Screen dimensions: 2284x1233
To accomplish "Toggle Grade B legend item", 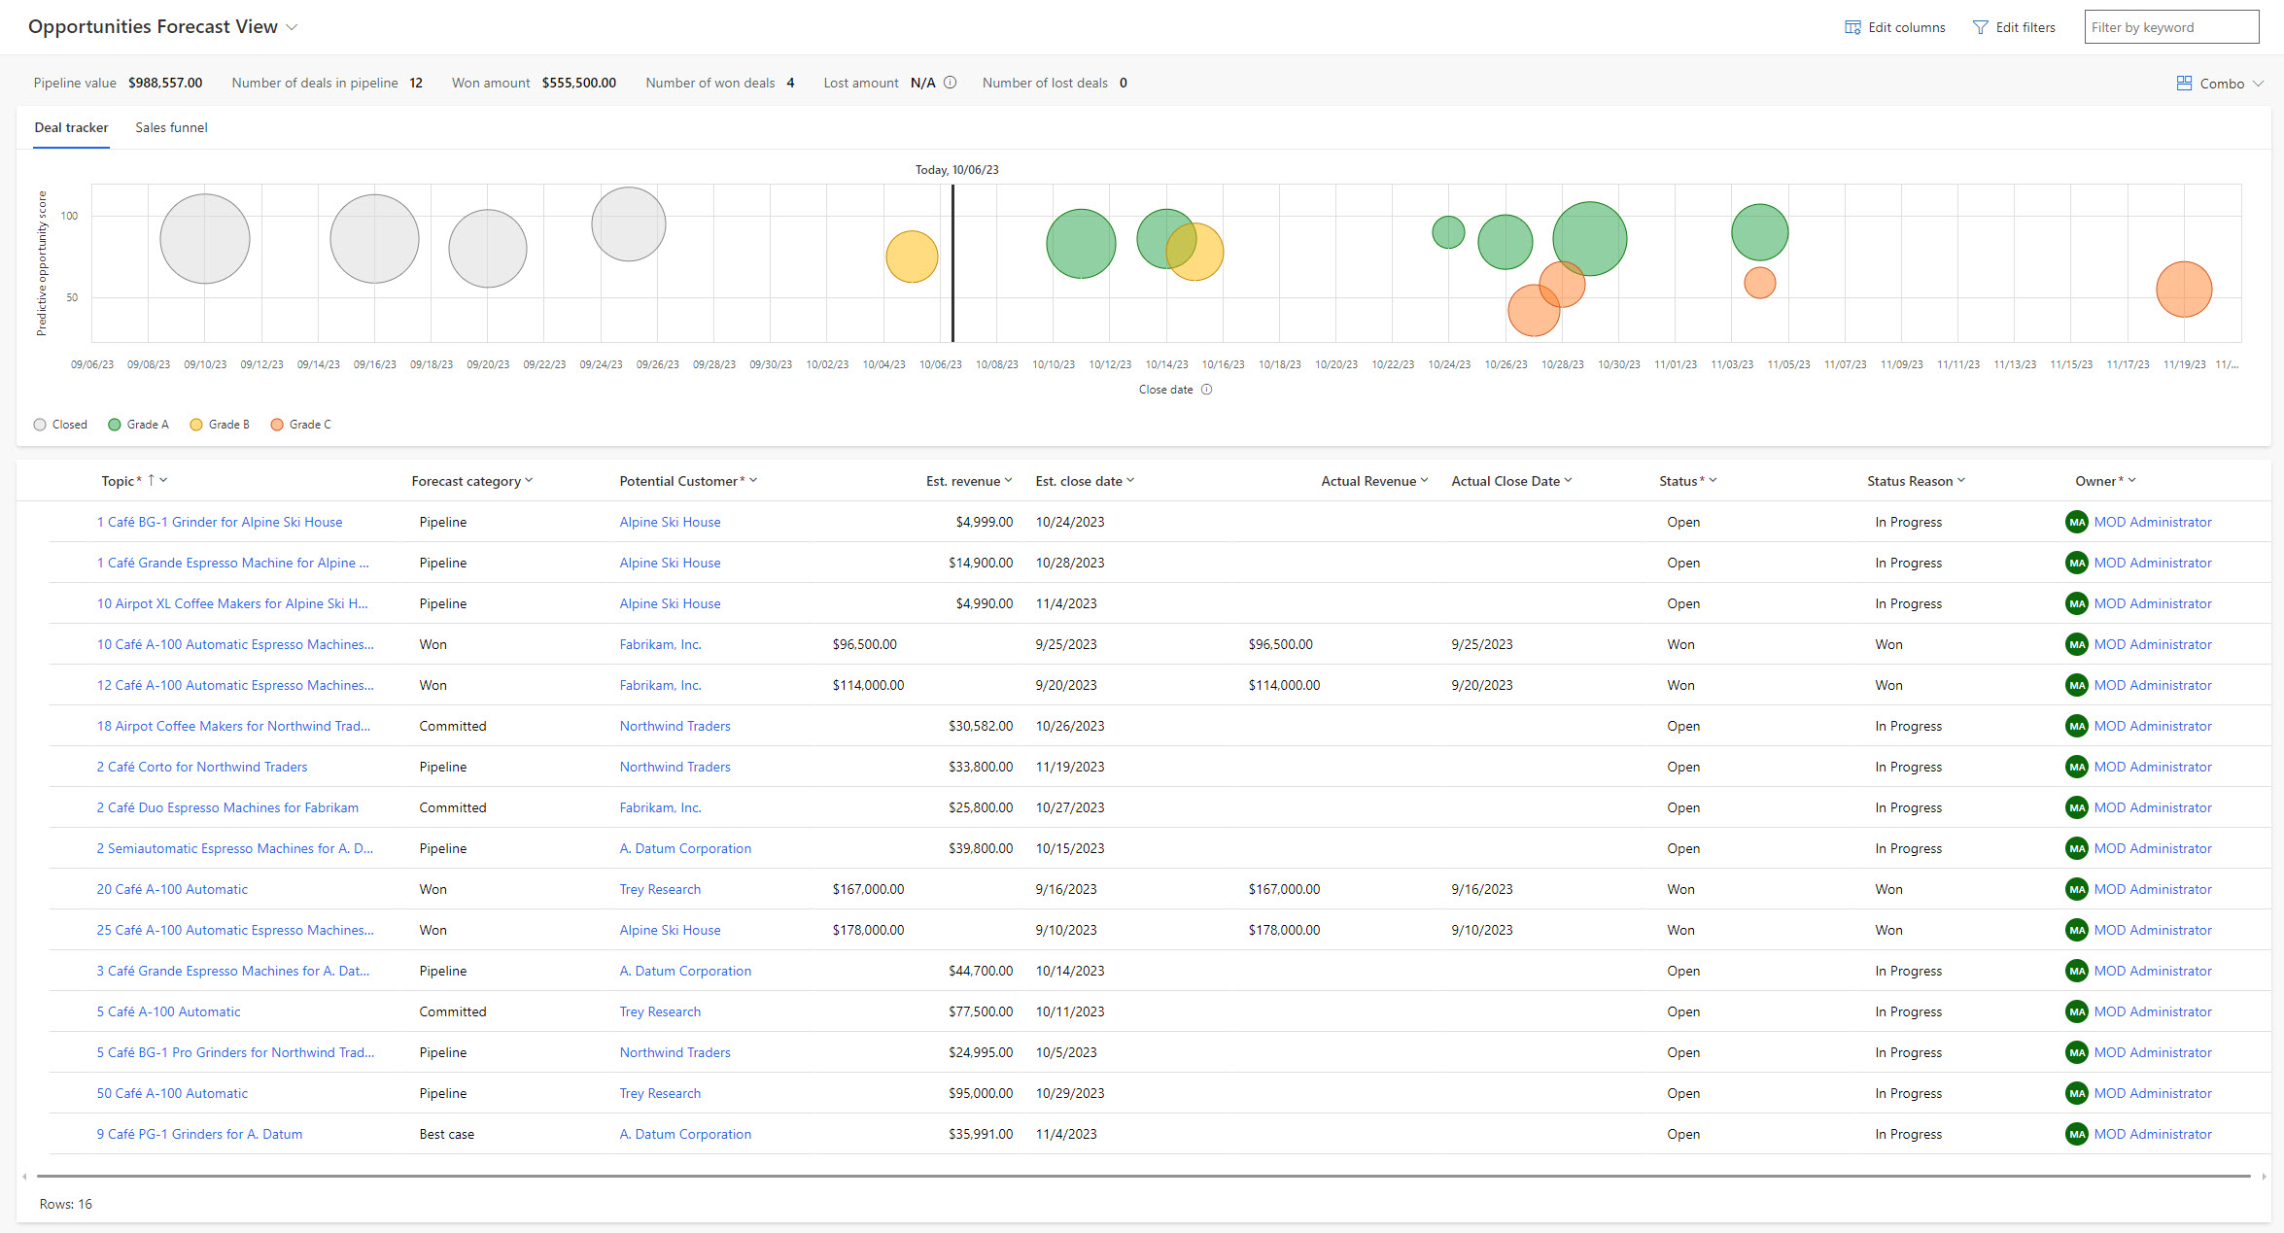I will coord(220,425).
